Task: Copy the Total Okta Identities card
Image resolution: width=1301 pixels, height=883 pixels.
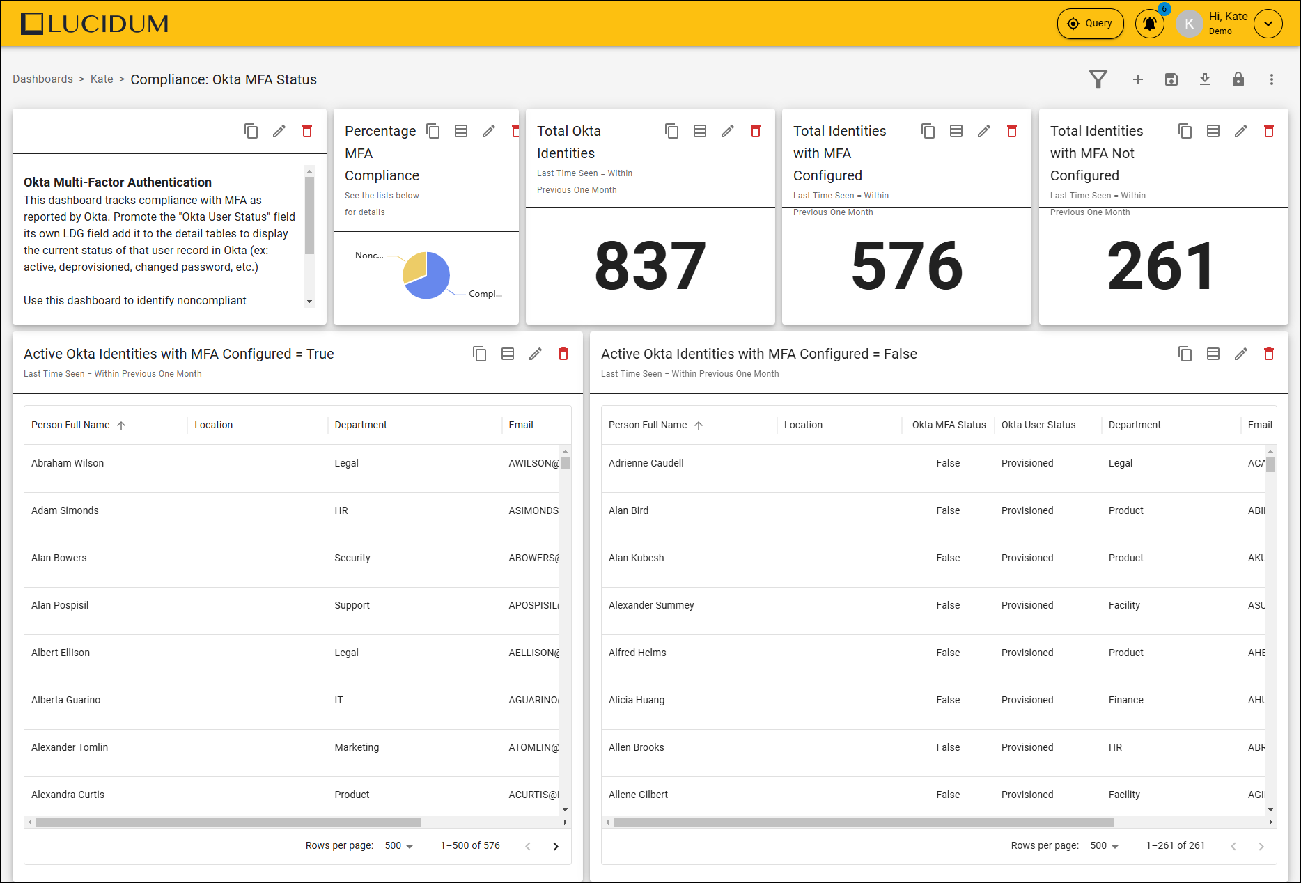Action: point(672,131)
